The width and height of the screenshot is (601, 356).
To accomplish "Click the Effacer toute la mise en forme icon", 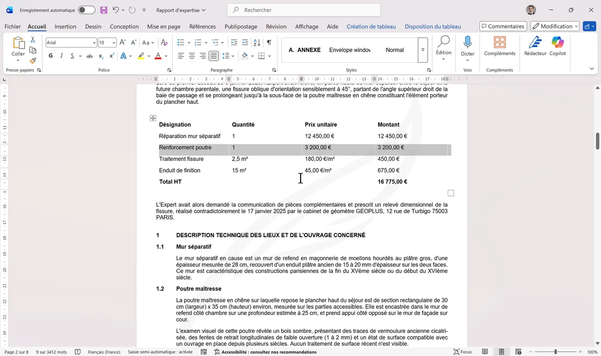I will click(x=164, y=43).
